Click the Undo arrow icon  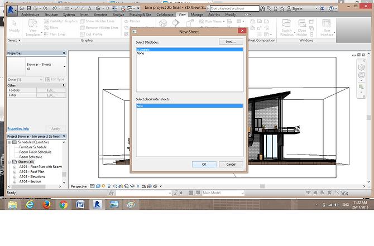click(45, 8)
